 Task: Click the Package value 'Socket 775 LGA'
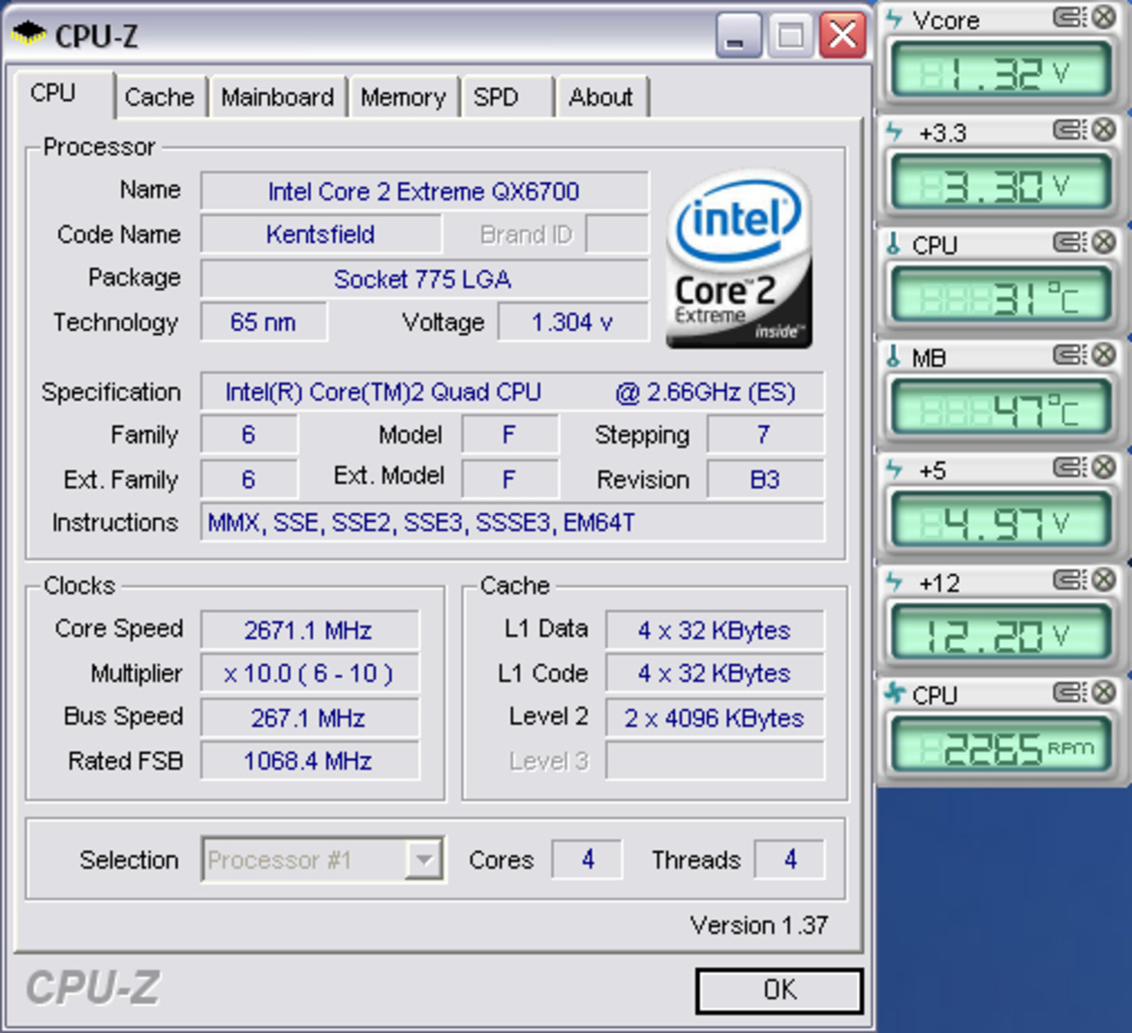424,280
